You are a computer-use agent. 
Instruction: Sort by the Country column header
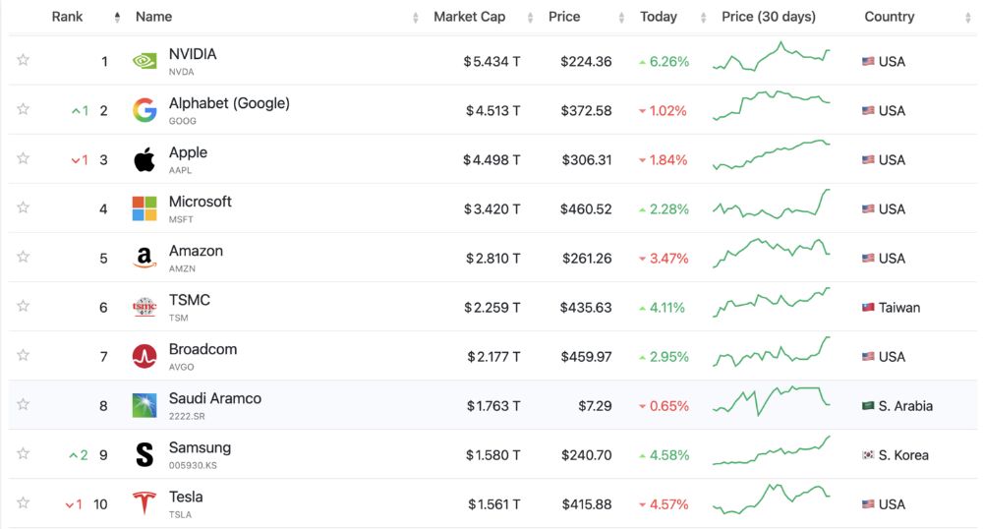coord(889,17)
